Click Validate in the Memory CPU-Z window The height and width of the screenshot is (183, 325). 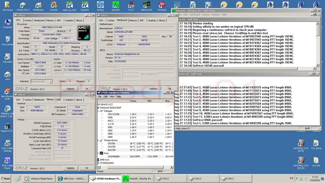point(70,168)
